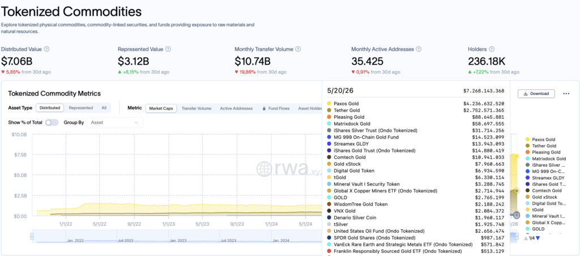Open the three-dot more options menu
The width and height of the screenshot is (580, 256).
566,94
